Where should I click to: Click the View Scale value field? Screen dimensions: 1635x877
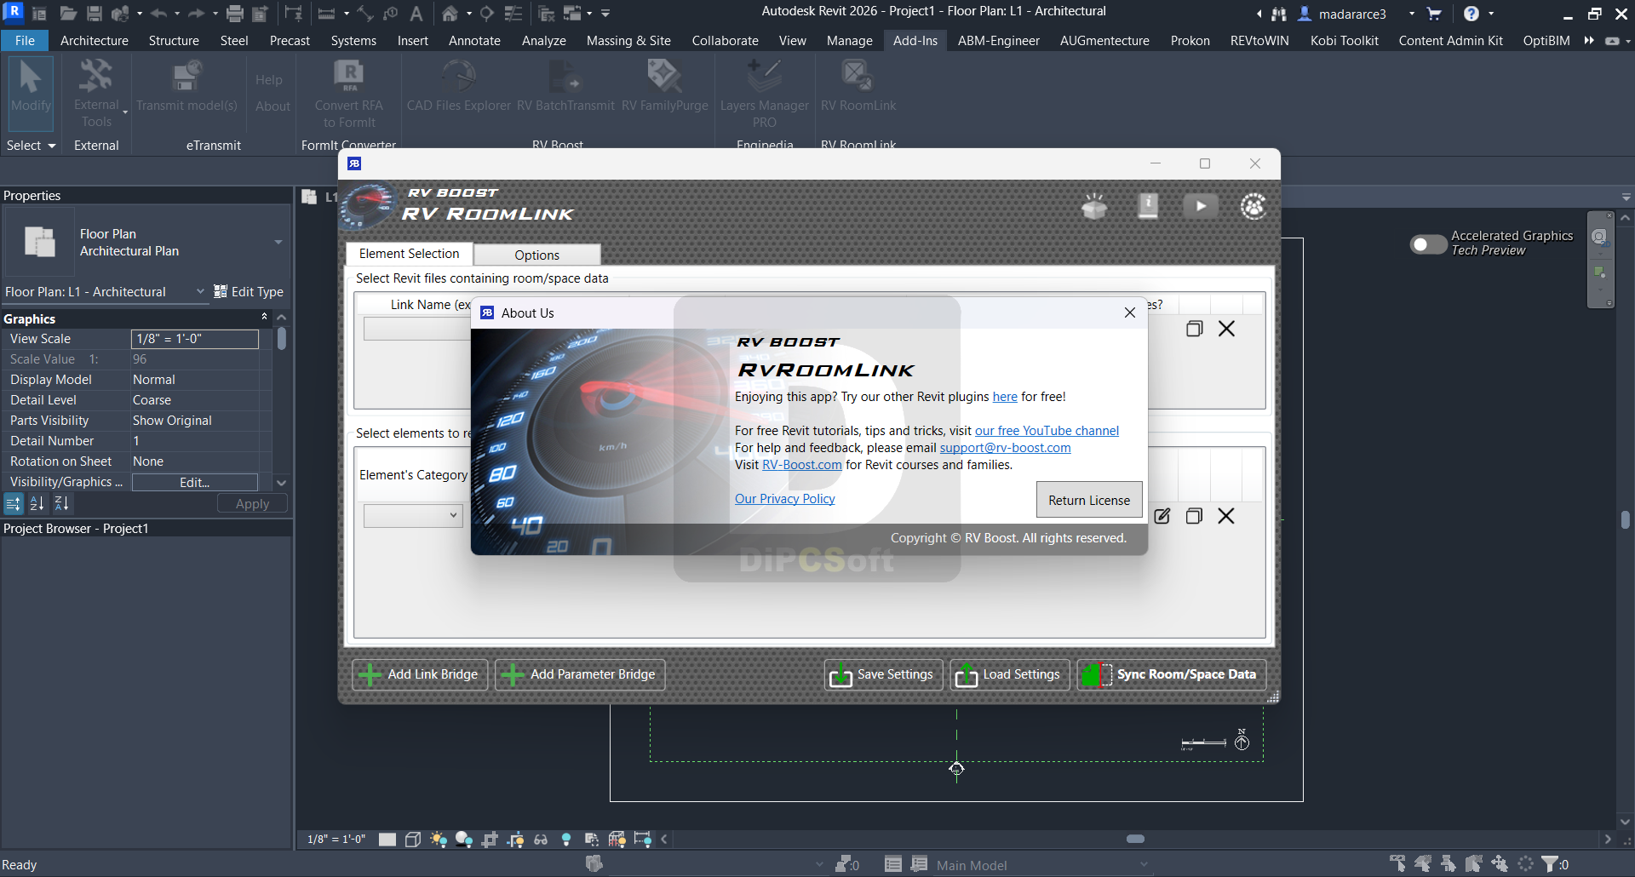[195, 339]
